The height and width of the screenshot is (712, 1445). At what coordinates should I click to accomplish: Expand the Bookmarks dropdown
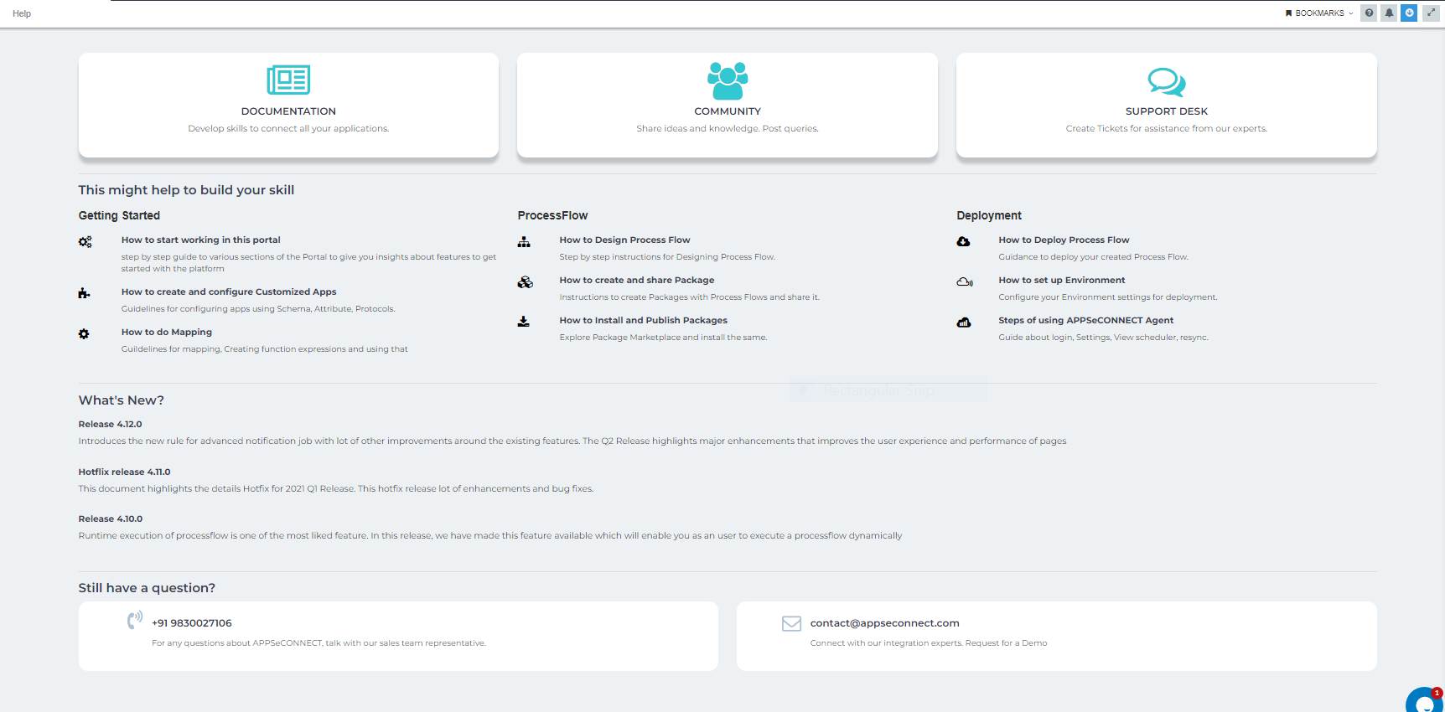point(1318,13)
